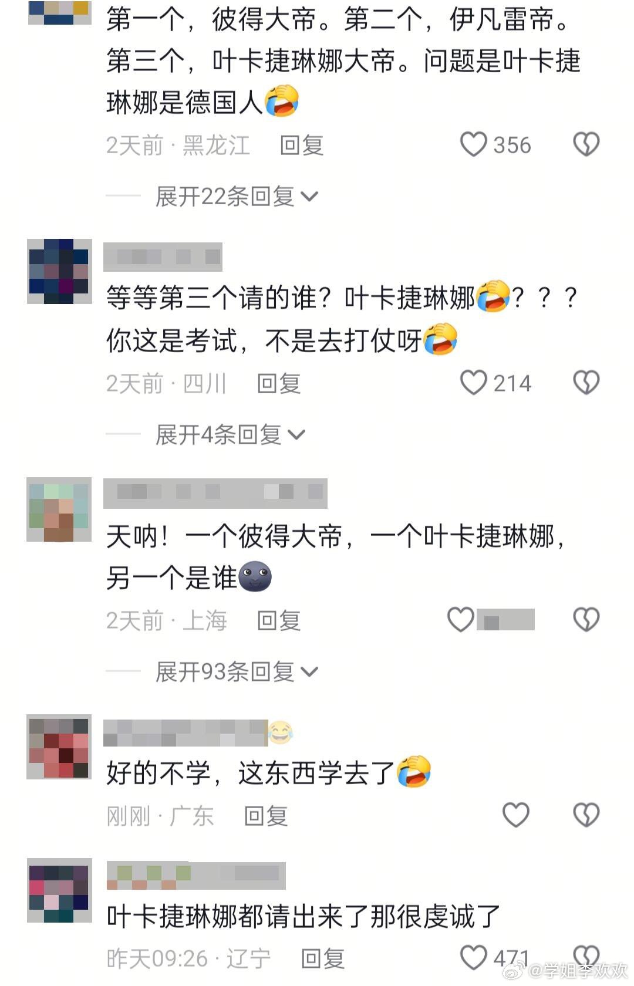Open the blurred username of the 辽宁 commenter

[196, 876]
